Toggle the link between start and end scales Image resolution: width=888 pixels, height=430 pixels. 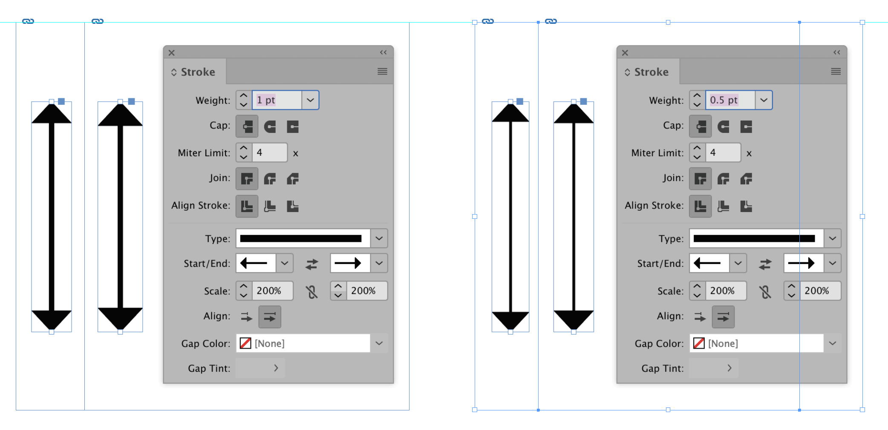pos(312,291)
